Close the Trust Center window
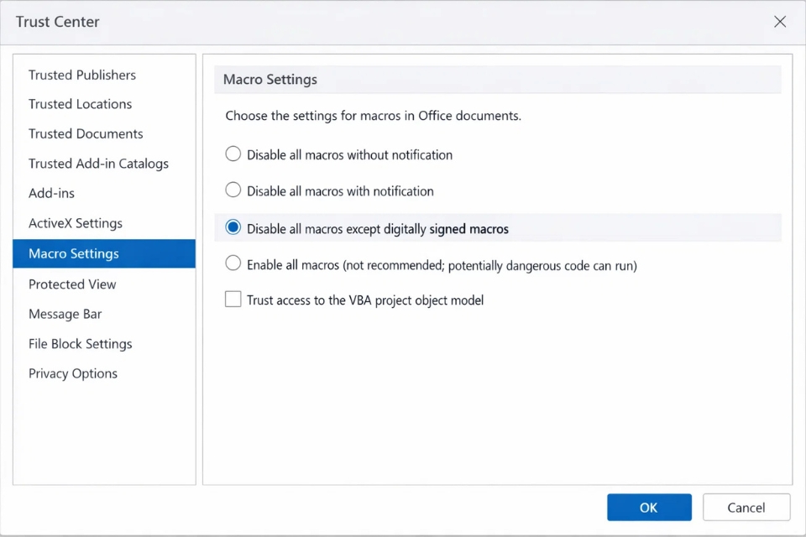Screen dimensions: 806x537 pos(779,22)
